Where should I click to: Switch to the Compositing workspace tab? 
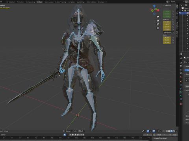click(x=31, y=2)
